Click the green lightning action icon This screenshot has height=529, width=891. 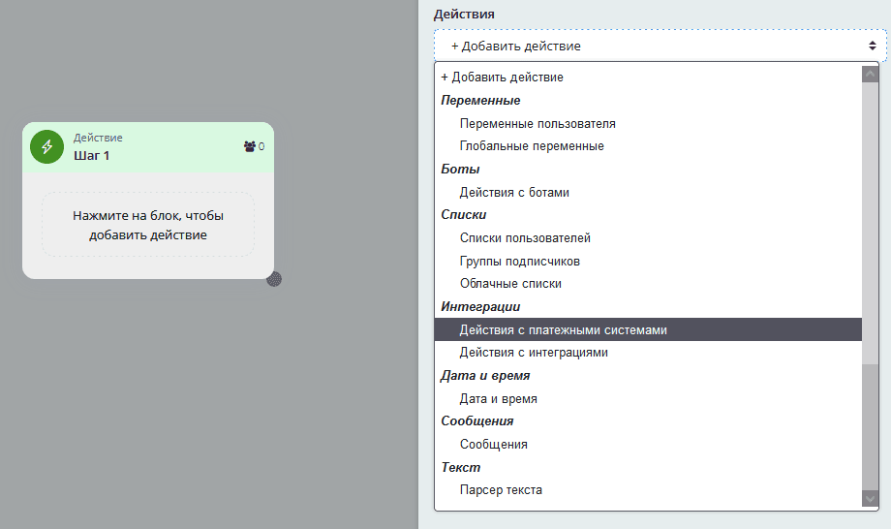[x=46, y=146]
